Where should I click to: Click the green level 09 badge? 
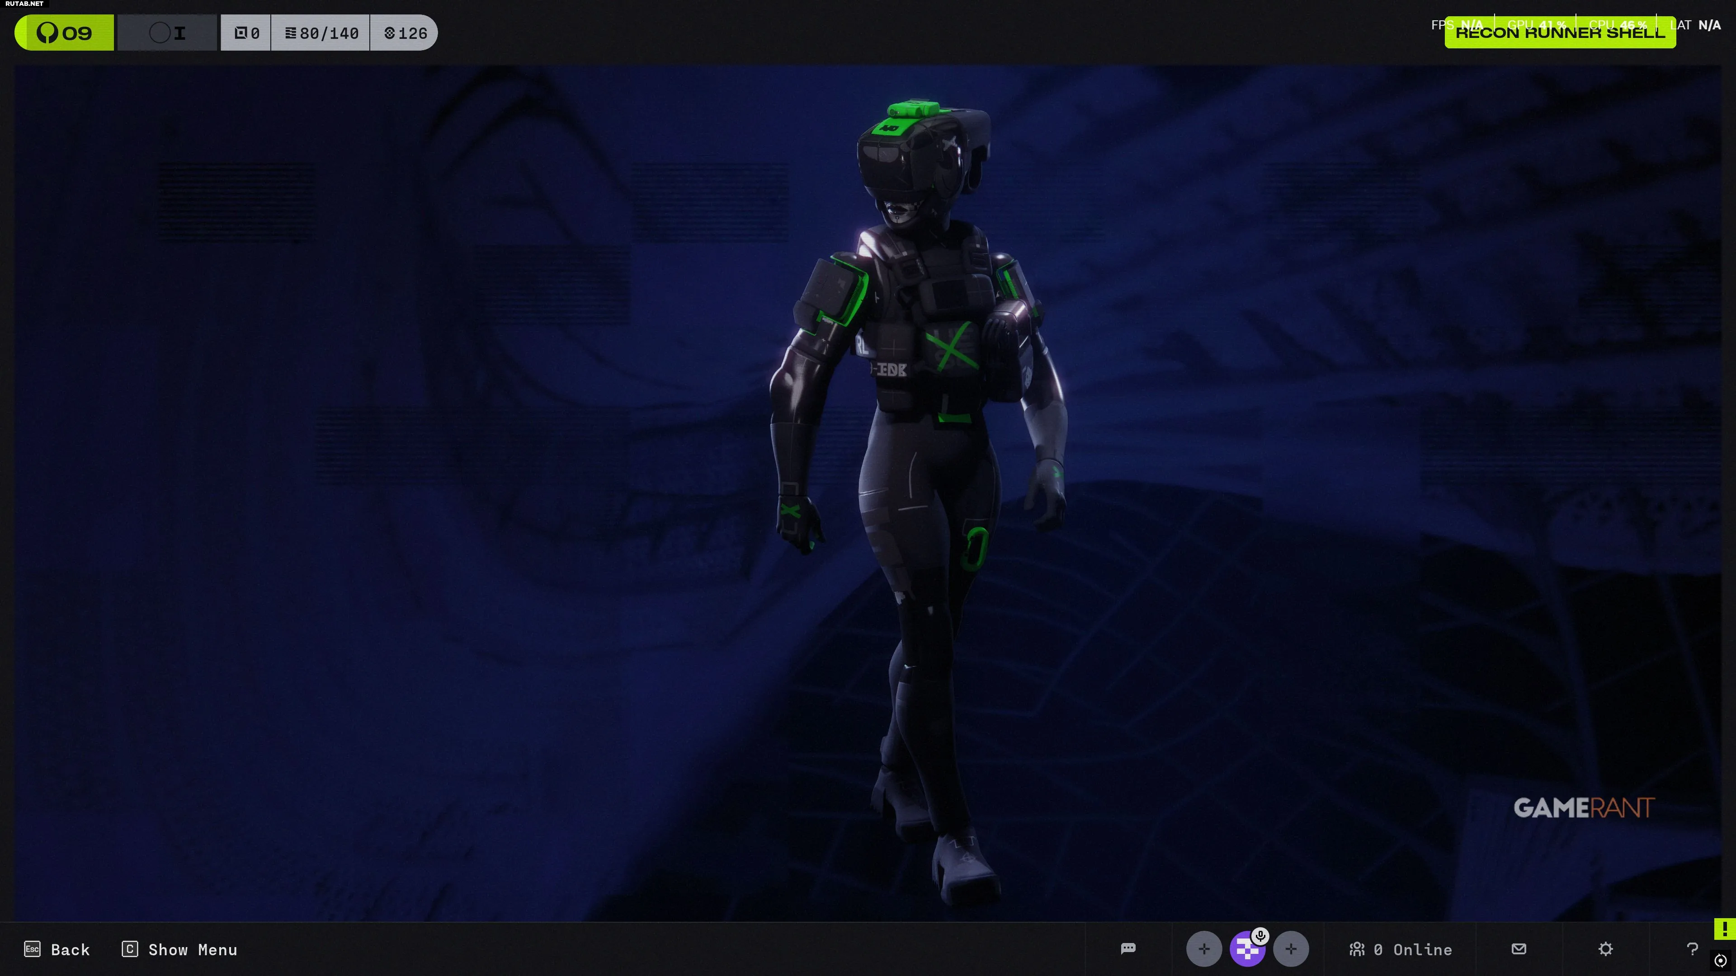coord(65,33)
